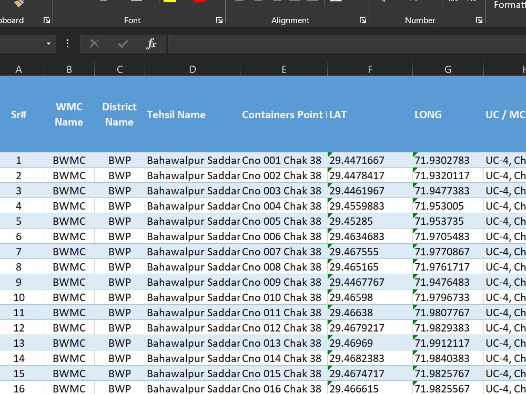Screen dimensions: 526x394
Task: Click the Enter checkmark in formula bar
Action: (x=123, y=44)
